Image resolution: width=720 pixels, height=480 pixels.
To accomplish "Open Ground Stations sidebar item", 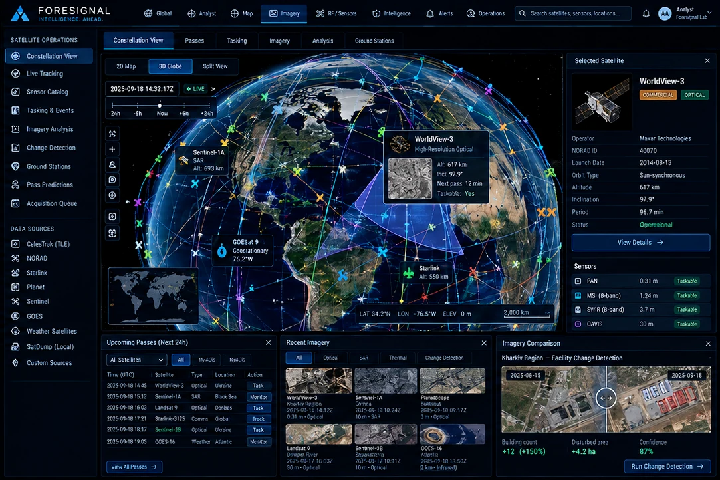I will point(49,166).
